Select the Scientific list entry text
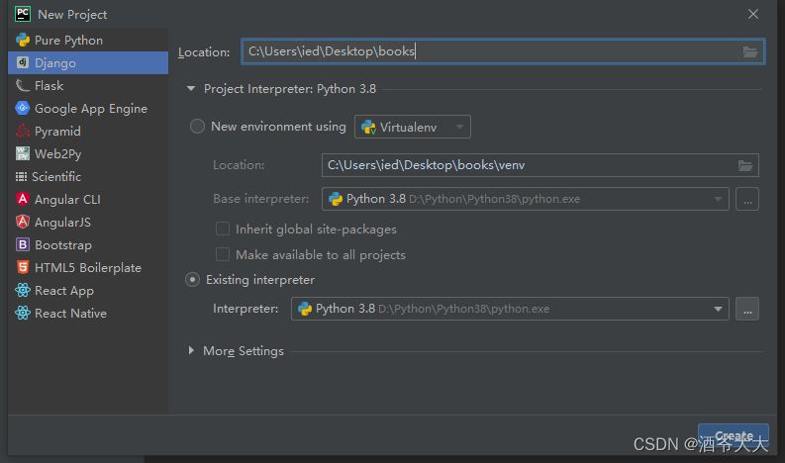The height and width of the screenshot is (463, 785). click(x=56, y=177)
